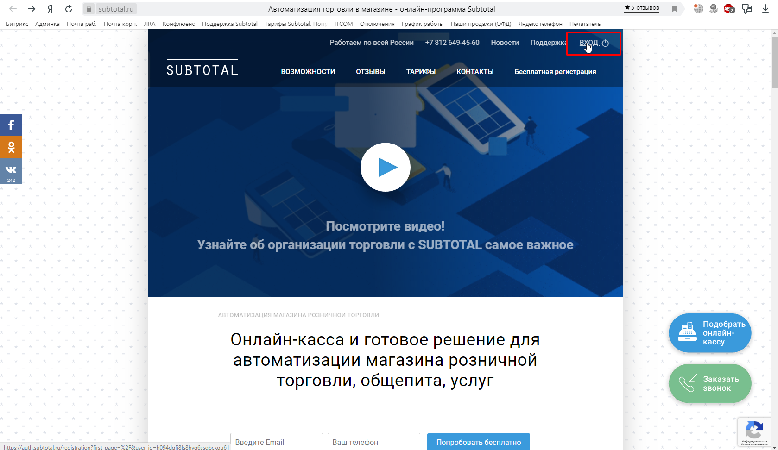Open the downloads arrow icon
The image size is (778, 450).
[x=765, y=9]
